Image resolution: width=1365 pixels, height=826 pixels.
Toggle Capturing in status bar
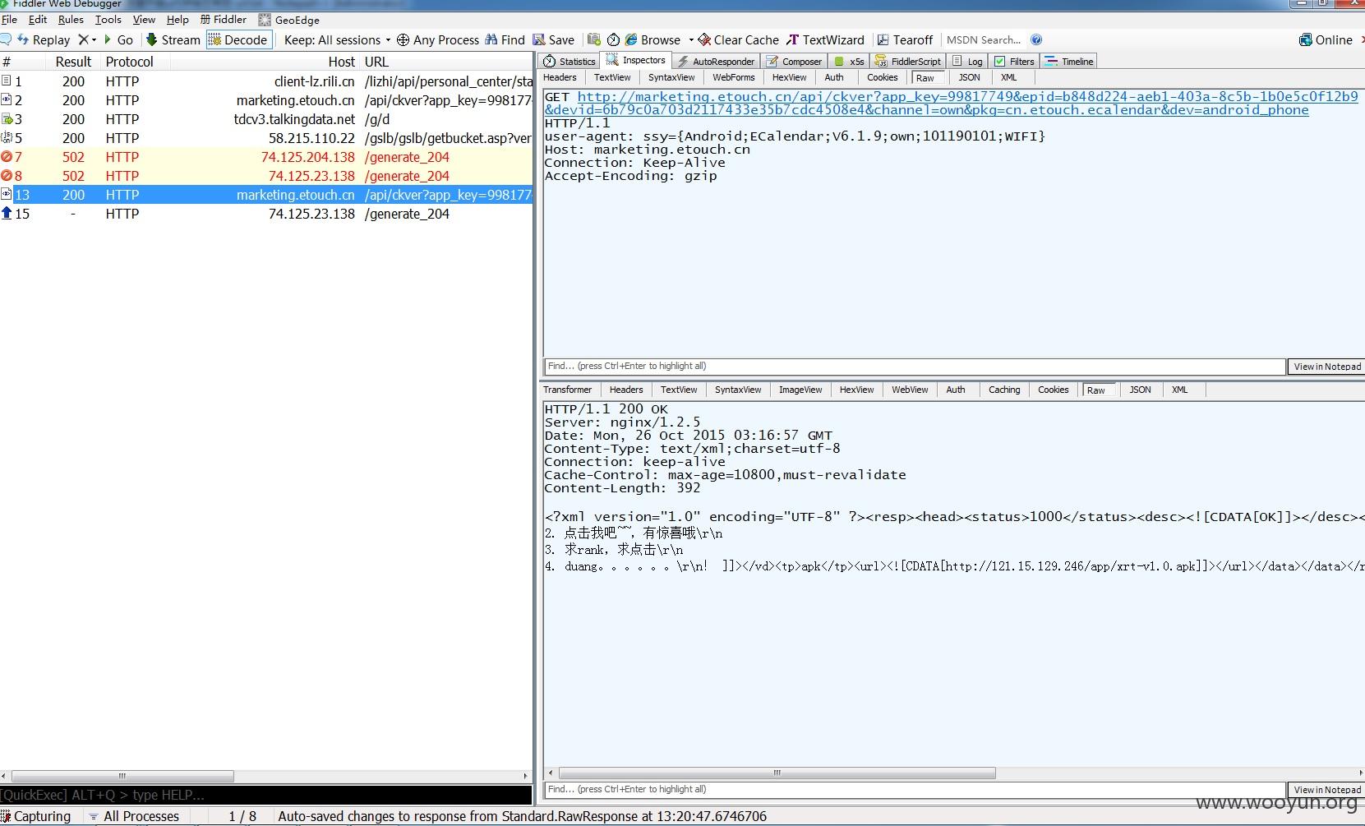36,816
